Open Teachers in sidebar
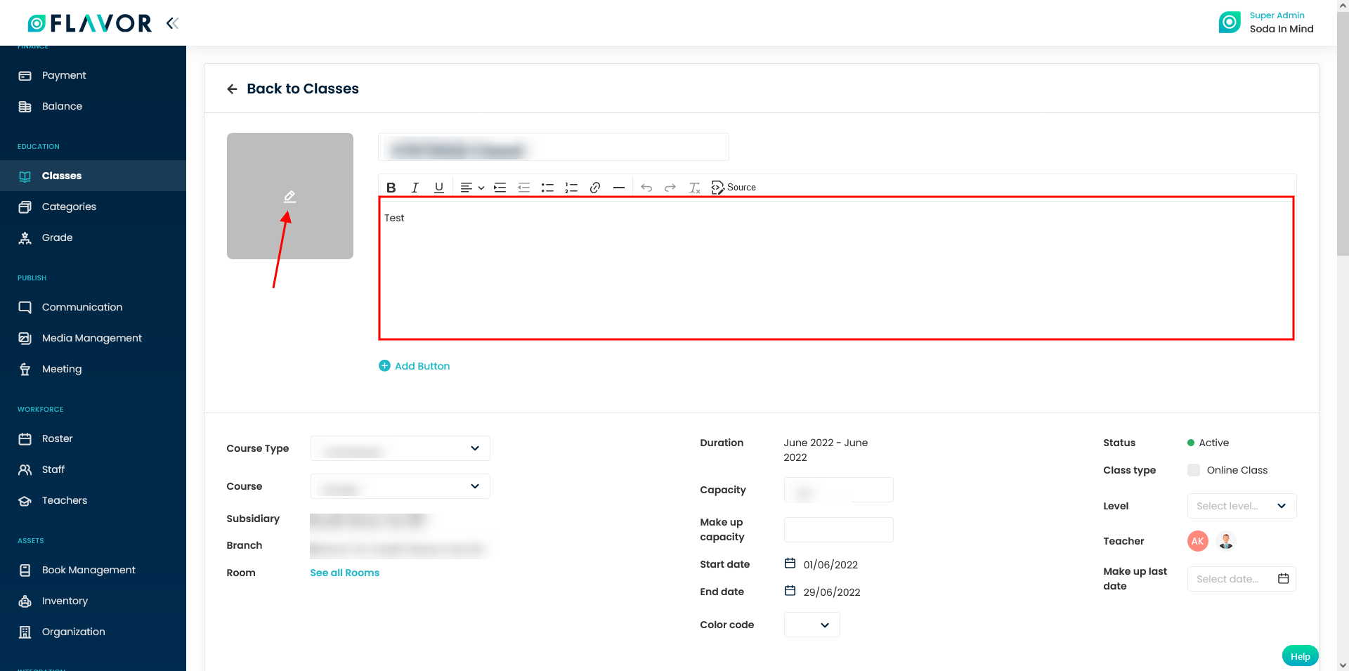The height and width of the screenshot is (671, 1349). [93, 500]
